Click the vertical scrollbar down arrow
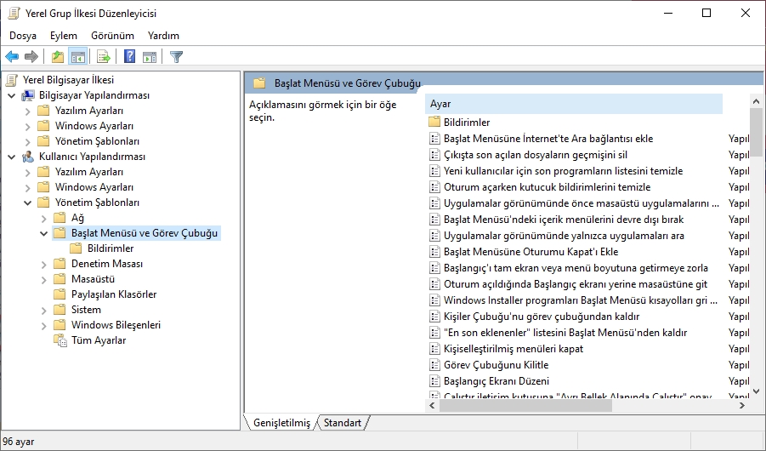 pos(757,391)
